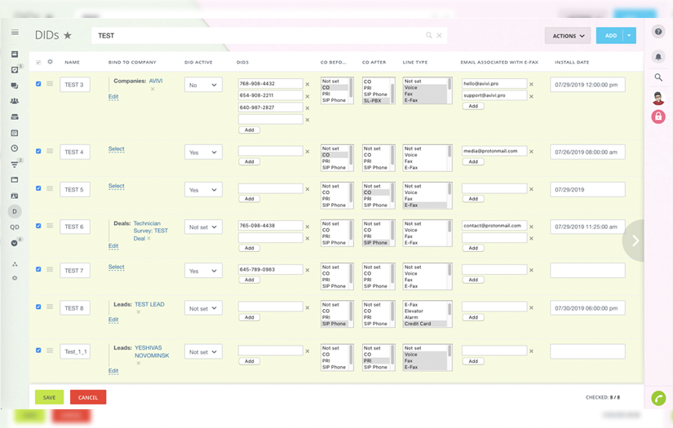Image resolution: width=673 pixels, height=428 pixels.
Task: Sort by the NAME column header
Action: tap(72, 62)
